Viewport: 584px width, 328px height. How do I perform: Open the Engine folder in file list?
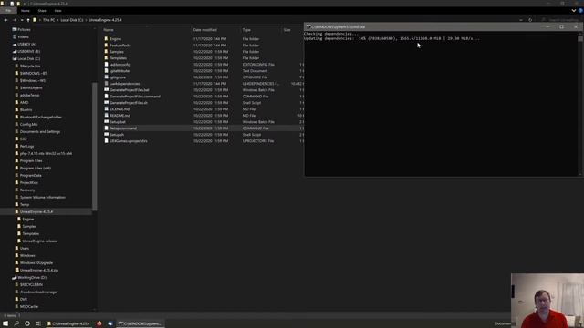coord(115,39)
